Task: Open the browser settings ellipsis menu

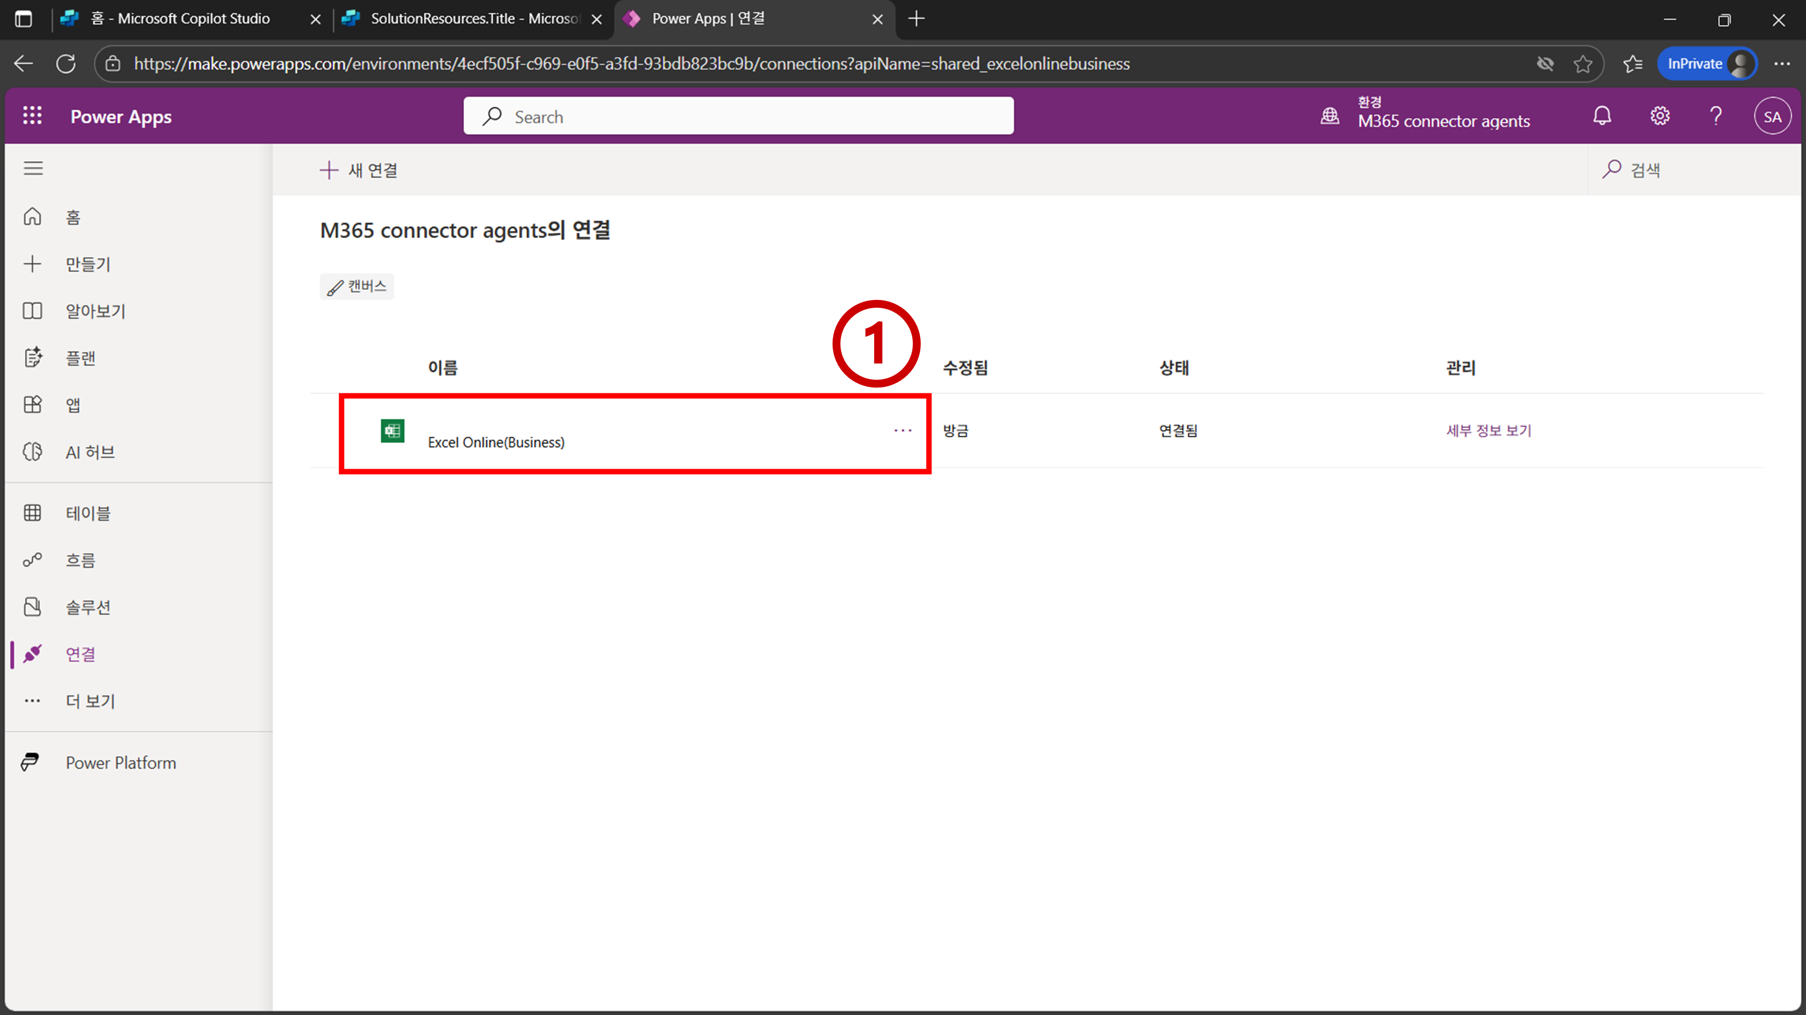Action: [1782, 64]
